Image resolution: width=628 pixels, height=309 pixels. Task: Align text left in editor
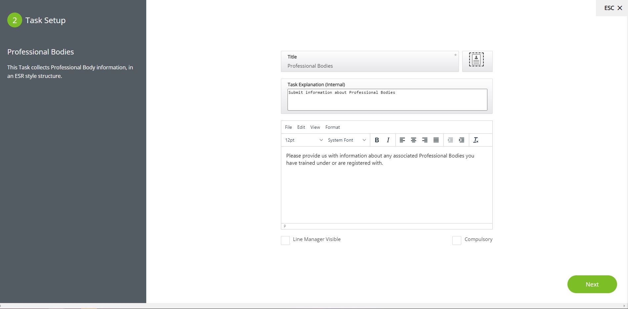pyautogui.click(x=402, y=140)
